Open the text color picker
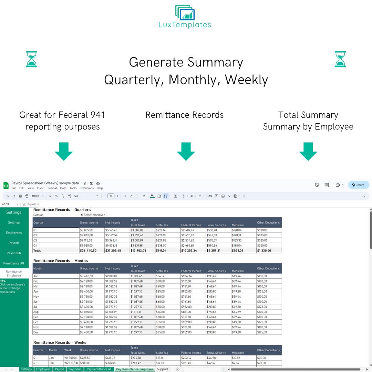 click(x=144, y=196)
